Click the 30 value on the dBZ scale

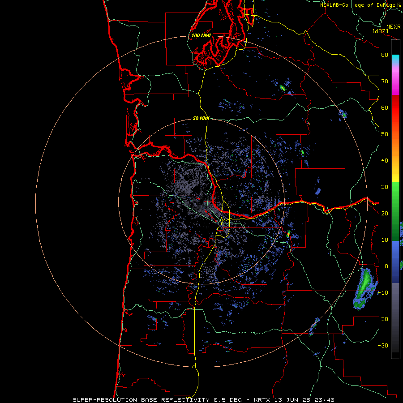click(x=385, y=187)
